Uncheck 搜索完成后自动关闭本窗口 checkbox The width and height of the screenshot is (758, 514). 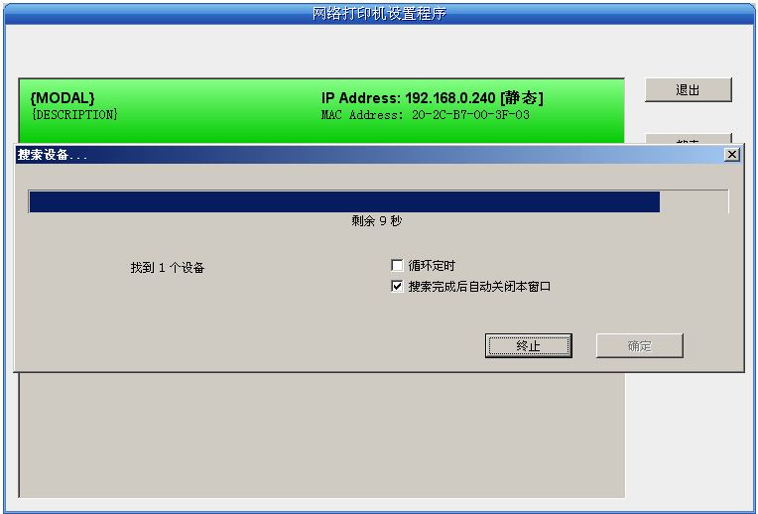397,286
